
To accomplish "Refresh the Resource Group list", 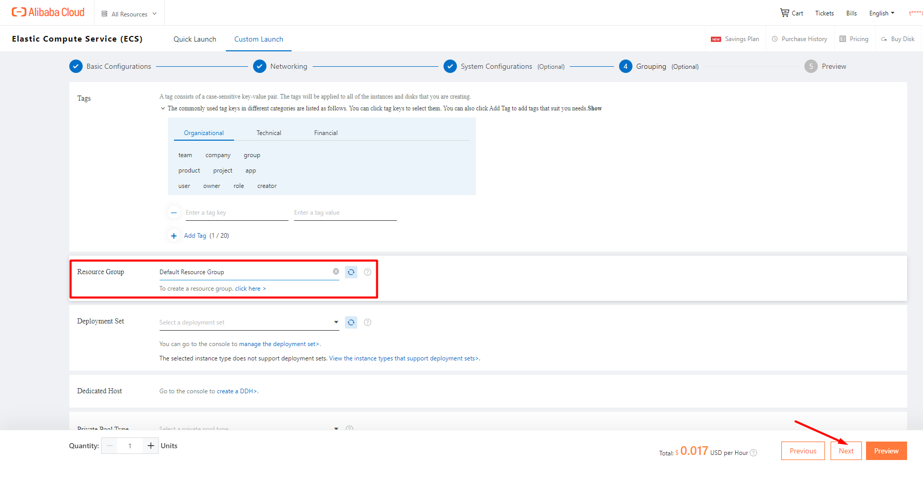I will (351, 272).
